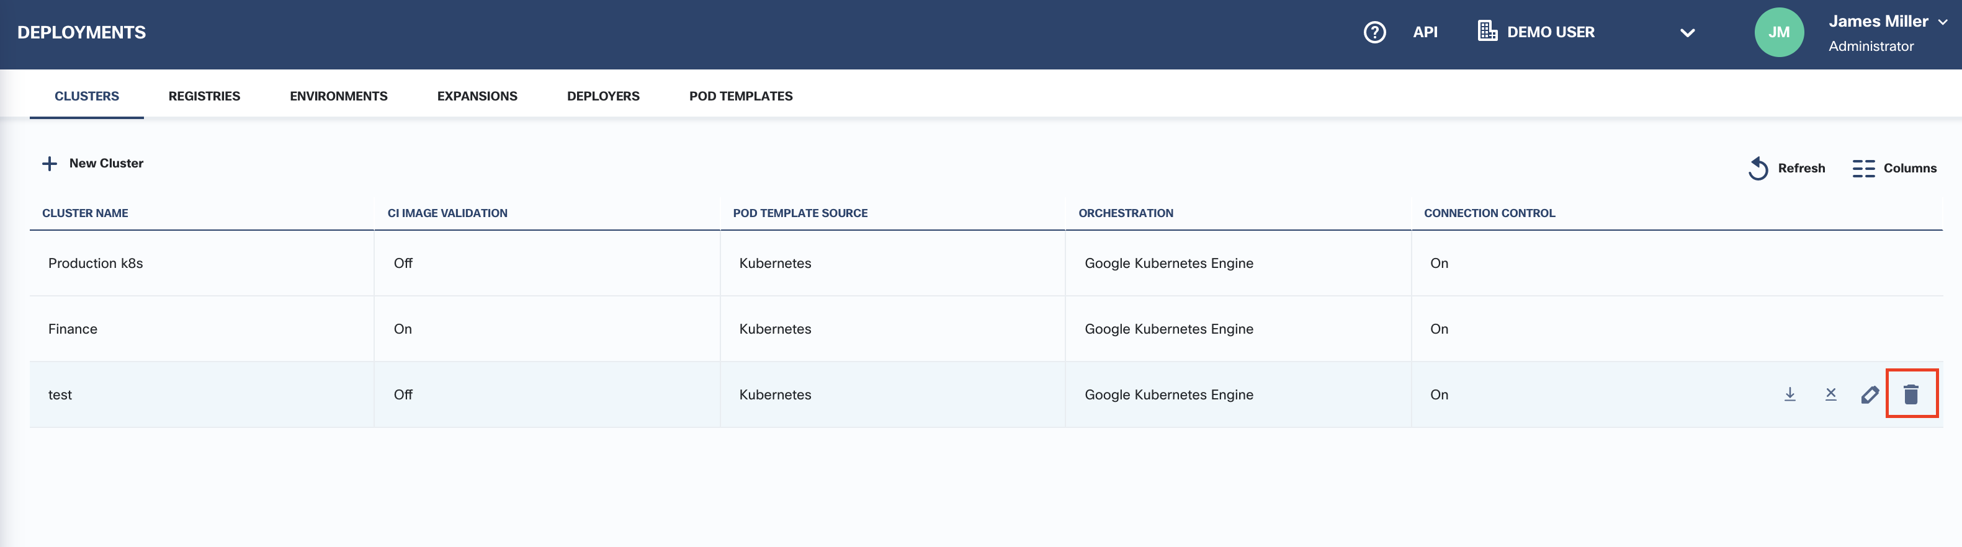Click the plus icon for New Cluster
This screenshot has width=1962, height=547.
(50, 164)
